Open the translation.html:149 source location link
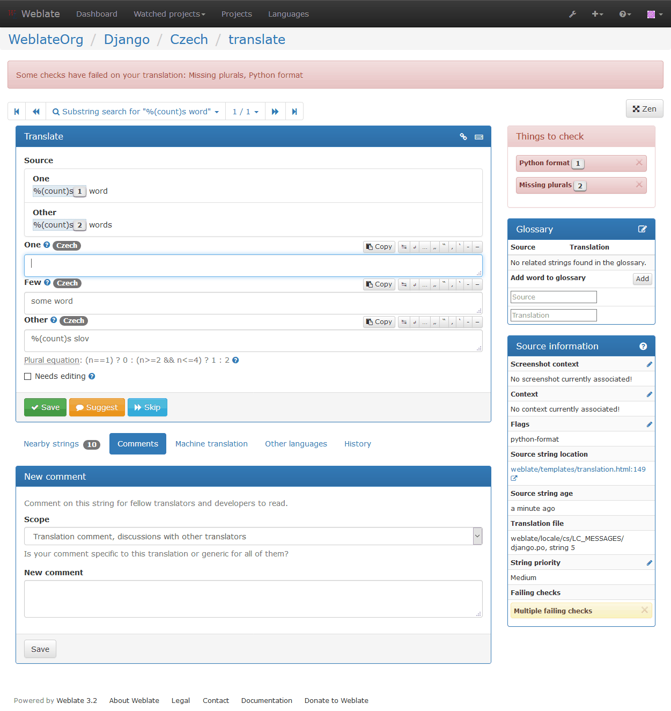Screen dimensions: 671x711 (x=578, y=469)
